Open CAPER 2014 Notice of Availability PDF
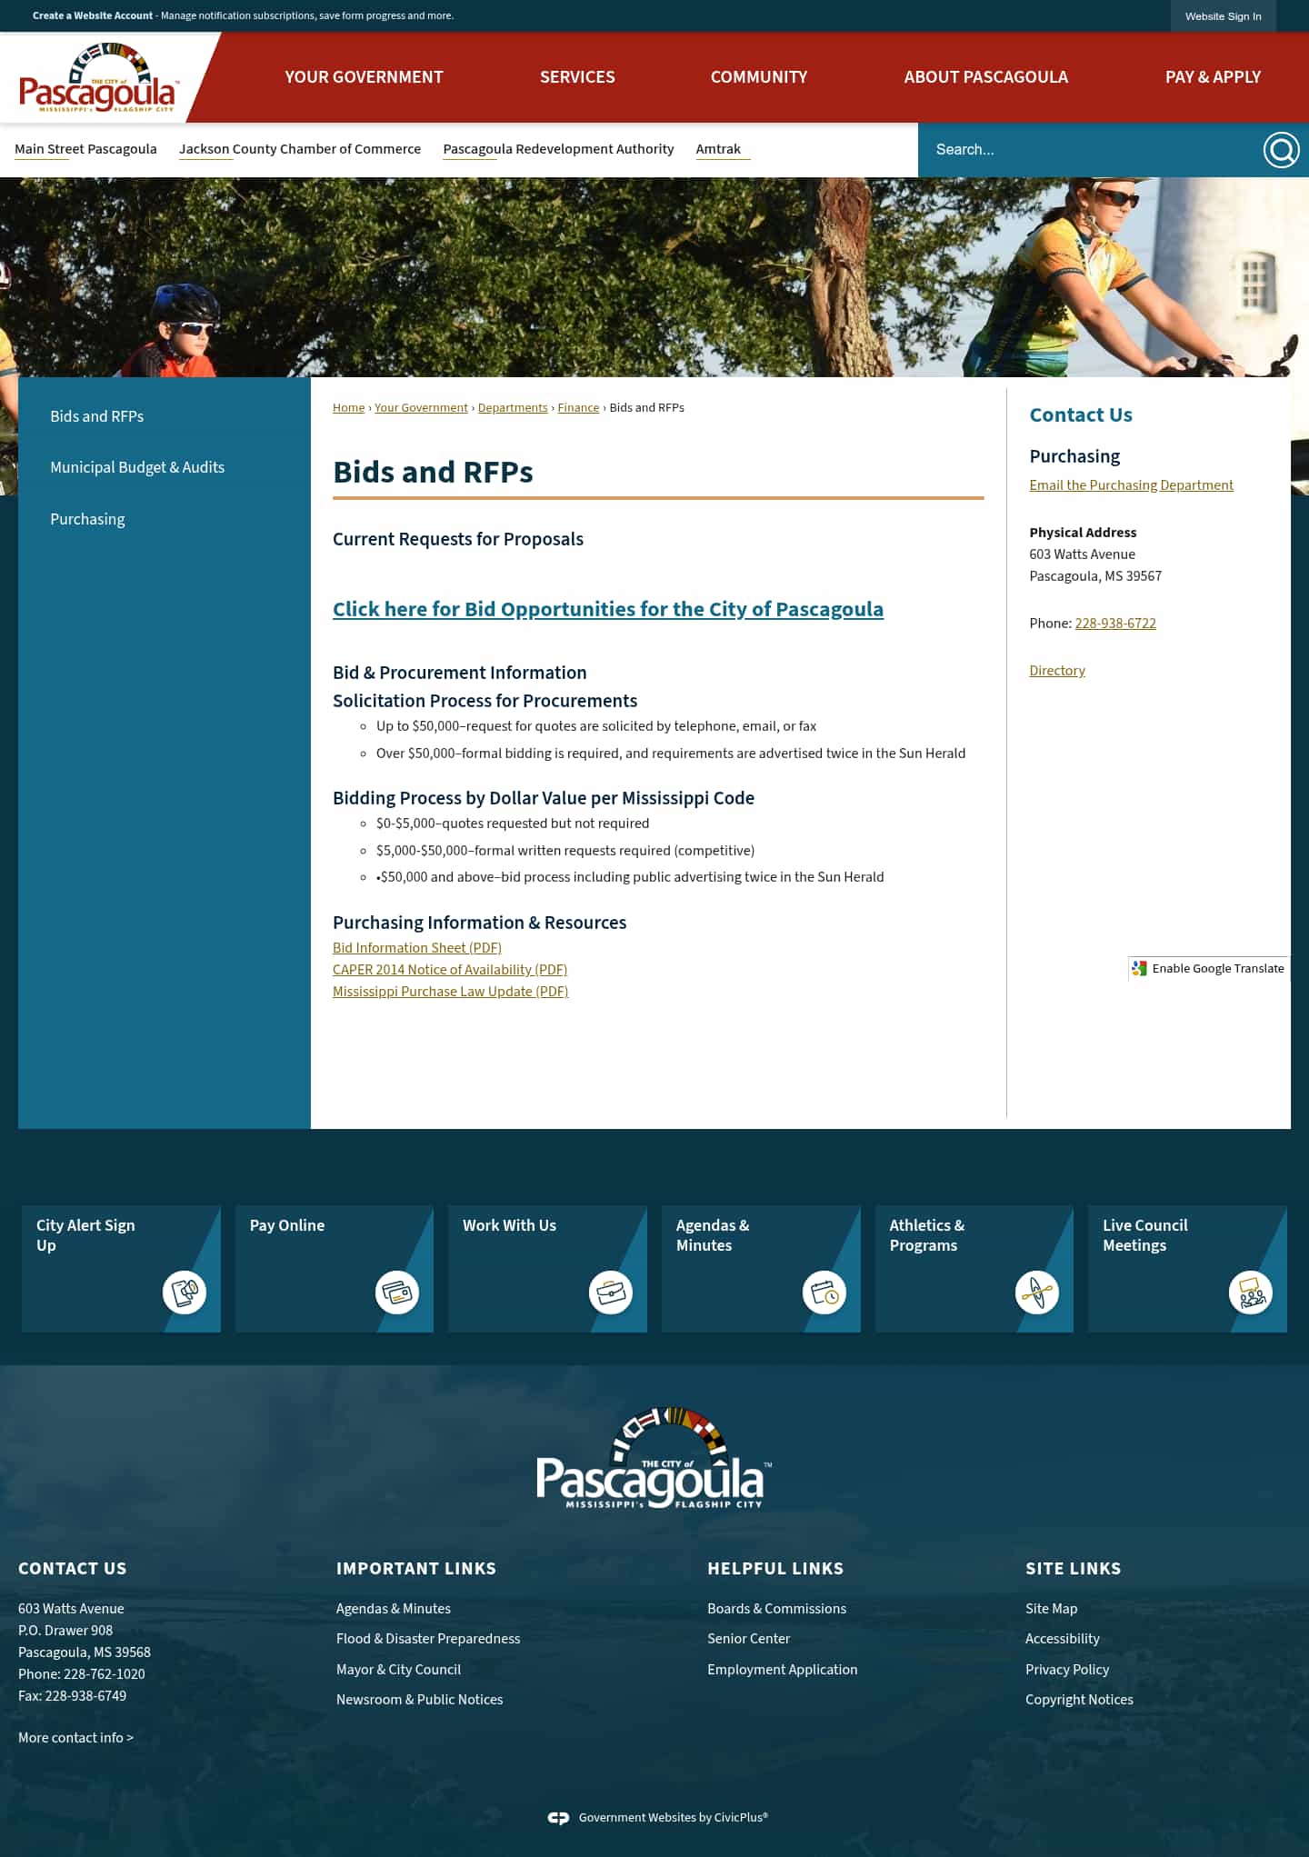 point(450,970)
